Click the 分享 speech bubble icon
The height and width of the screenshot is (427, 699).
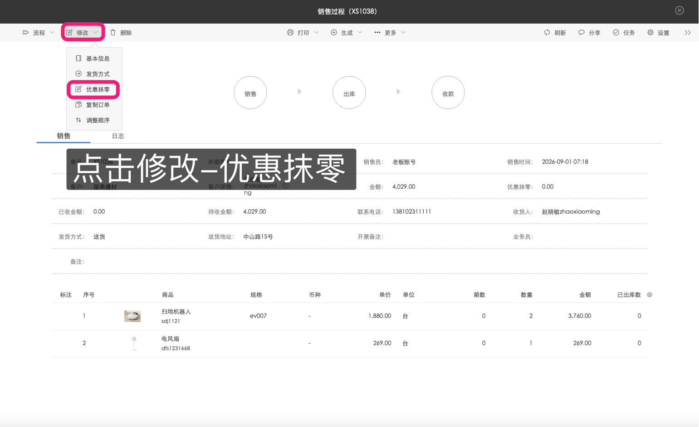(582, 33)
